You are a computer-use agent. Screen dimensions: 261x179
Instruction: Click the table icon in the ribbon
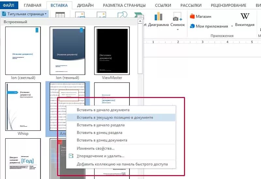click(60, 15)
